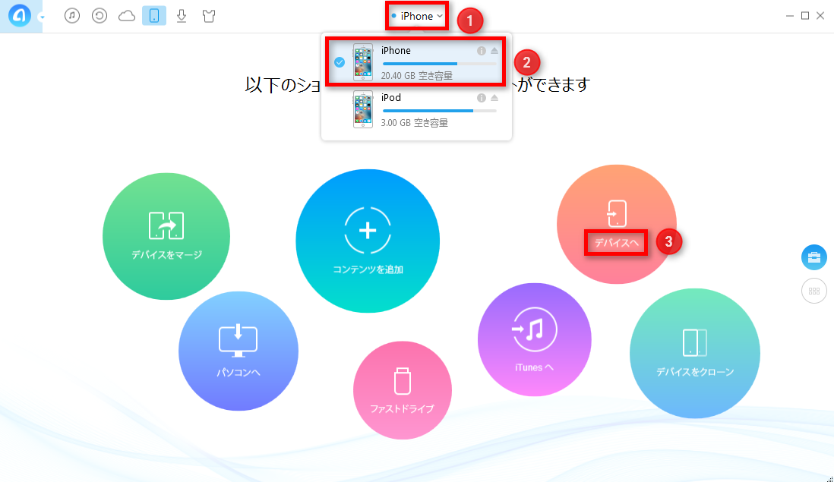Toggle the blue checkmark beside iPhone
The width and height of the screenshot is (834, 482).
[x=340, y=62]
